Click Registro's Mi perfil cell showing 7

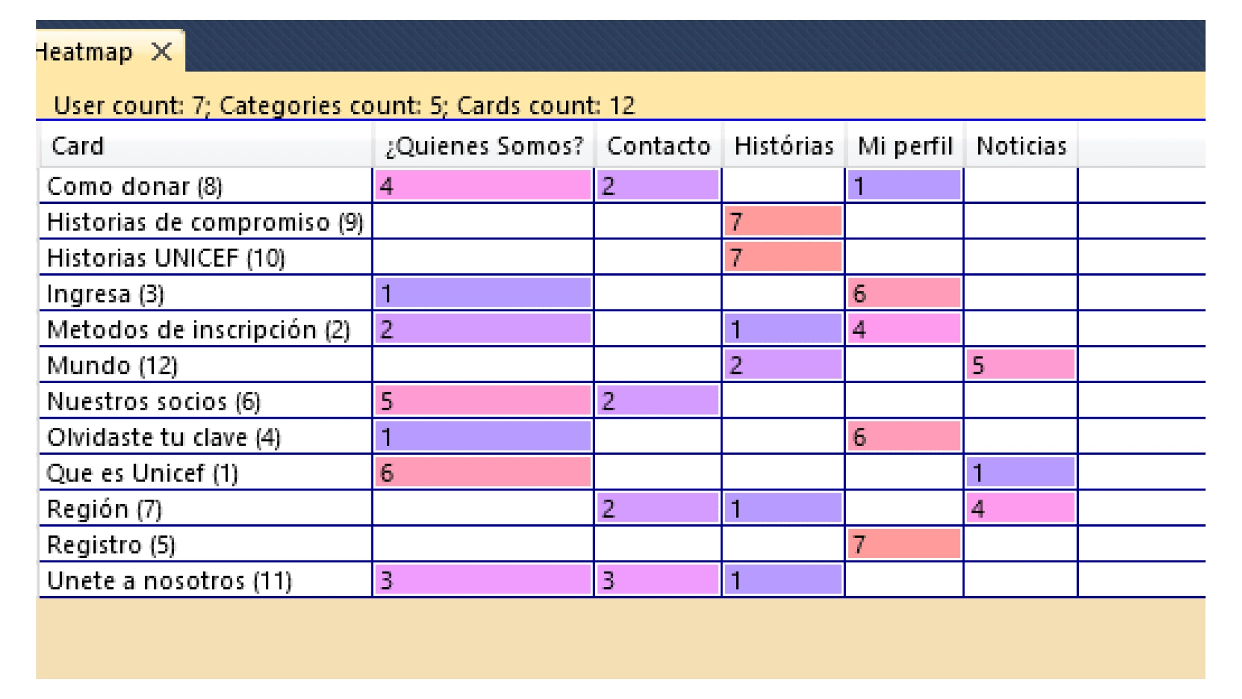904,544
